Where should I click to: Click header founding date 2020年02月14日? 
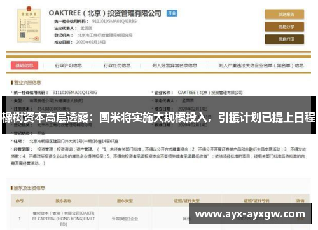(x=91, y=42)
